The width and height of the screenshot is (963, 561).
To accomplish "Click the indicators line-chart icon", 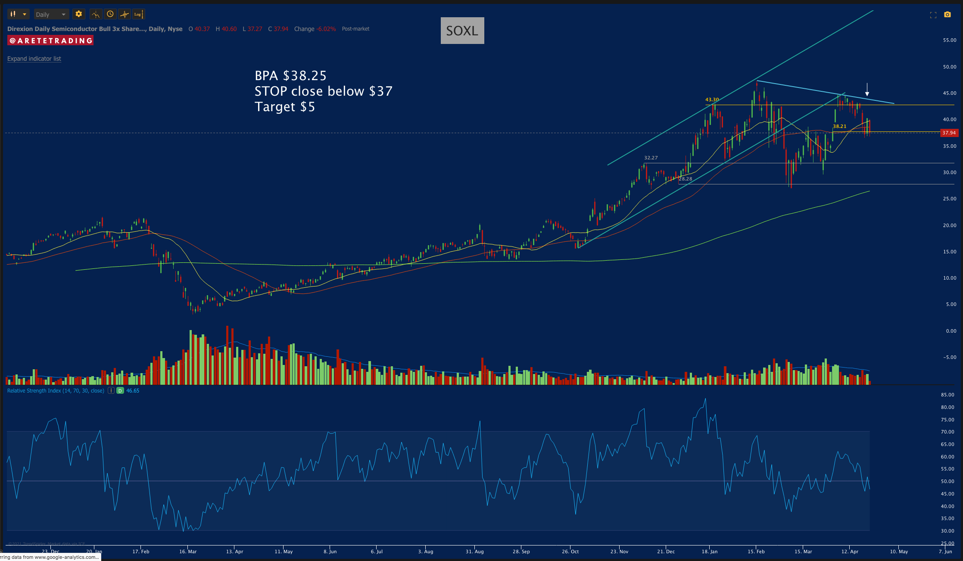I will [x=96, y=14].
